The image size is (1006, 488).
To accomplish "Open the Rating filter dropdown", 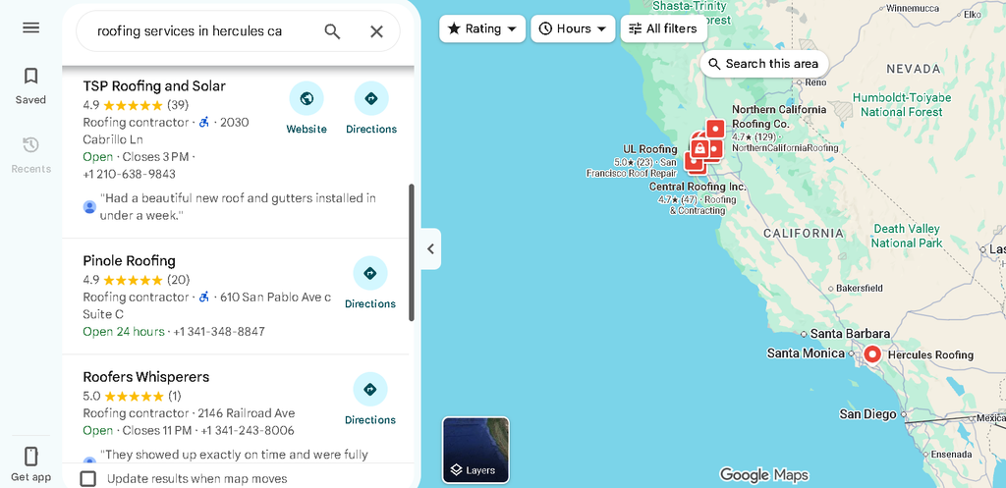I will coord(482,28).
